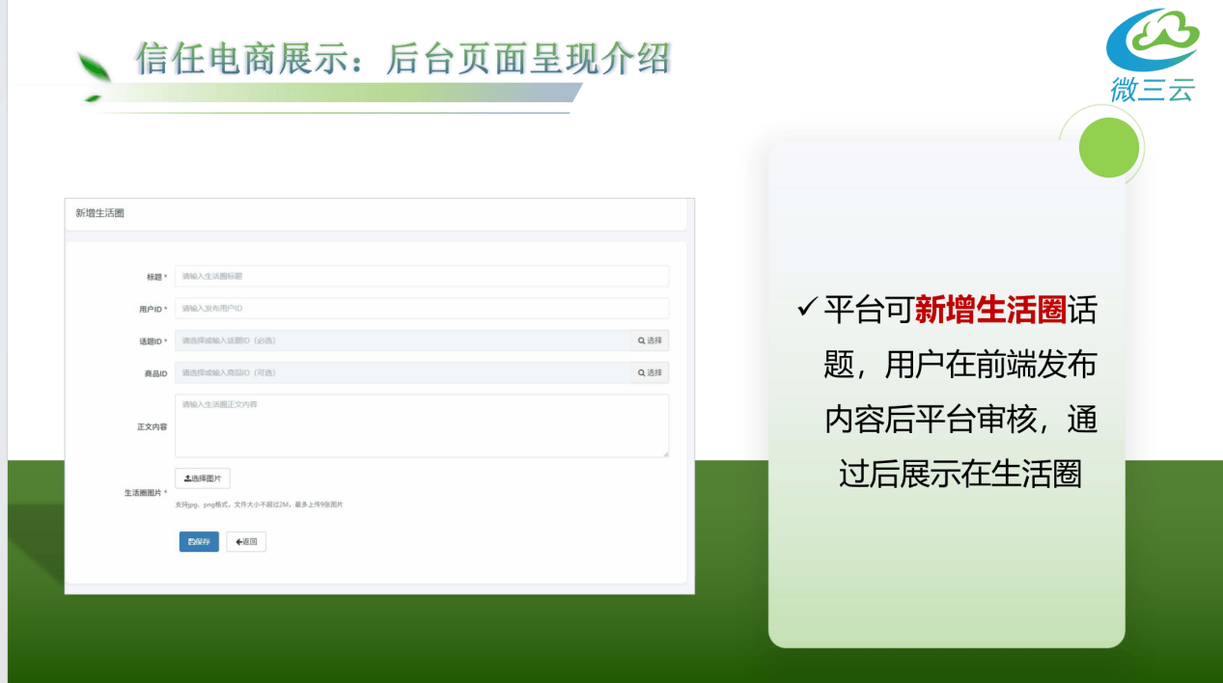Click into the 用户ID input field

421,309
